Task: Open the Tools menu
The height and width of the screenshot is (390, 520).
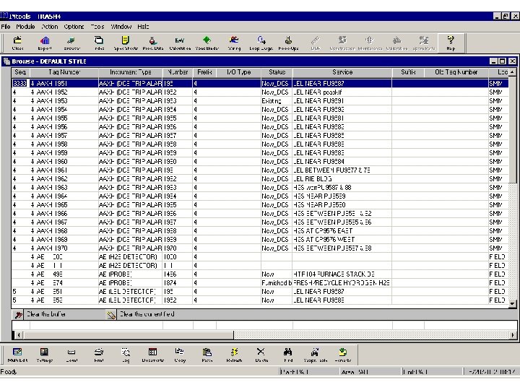Action: click(x=97, y=27)
